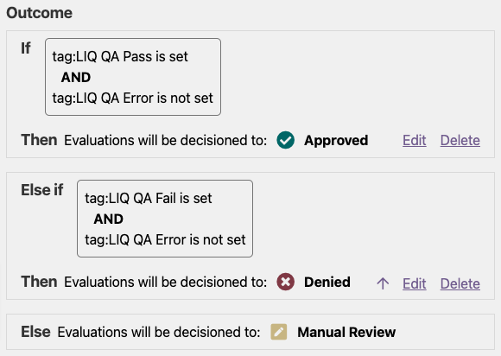The image size is (501, 356).
Task: Move the Denied rule up with the arrow
Action: pyautogui.click(x=383, y=283)
